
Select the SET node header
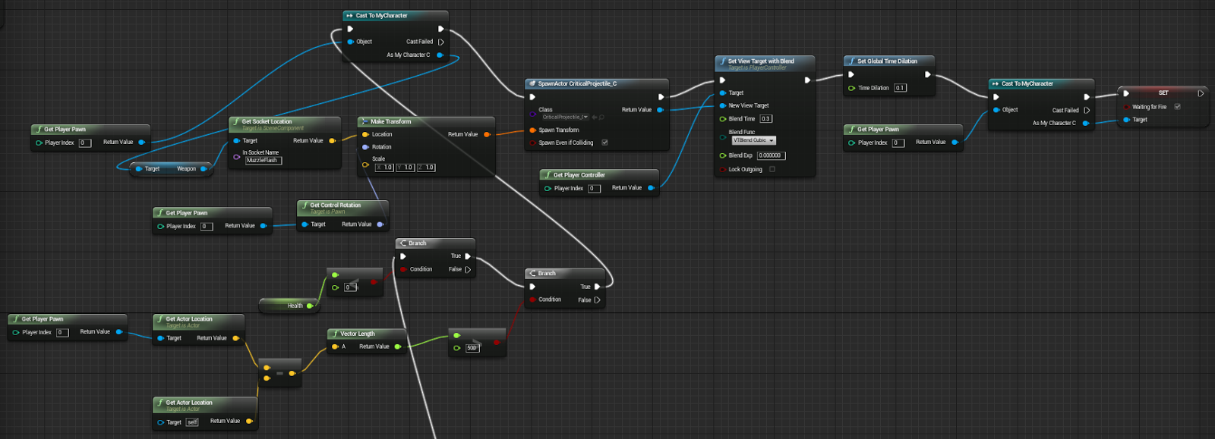[x=1163, y=93]
